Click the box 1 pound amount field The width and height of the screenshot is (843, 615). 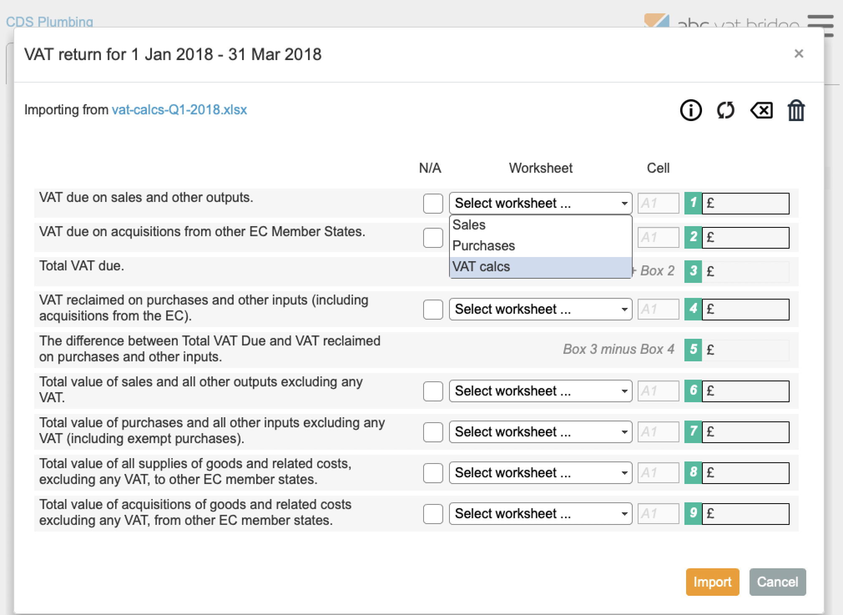coord(746,203)
